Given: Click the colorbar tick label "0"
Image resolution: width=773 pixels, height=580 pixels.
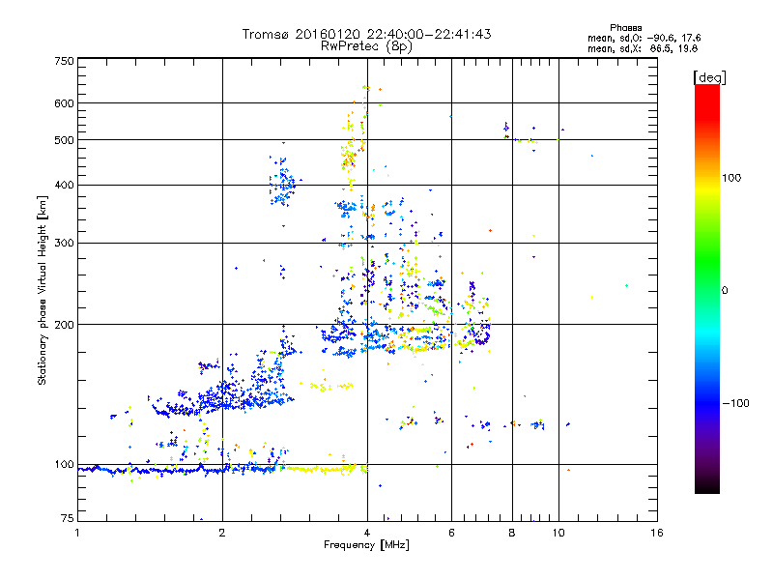Looking at the screenshot, I should (725, 290).
